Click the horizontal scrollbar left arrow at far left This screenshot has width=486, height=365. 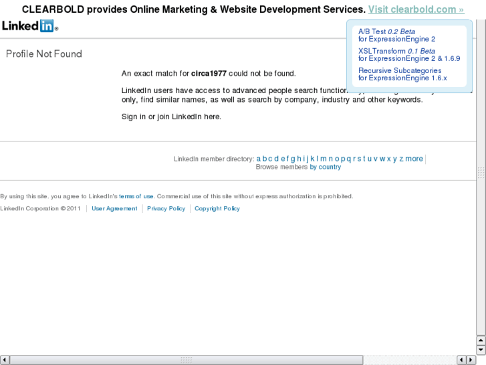coord(4,360)
